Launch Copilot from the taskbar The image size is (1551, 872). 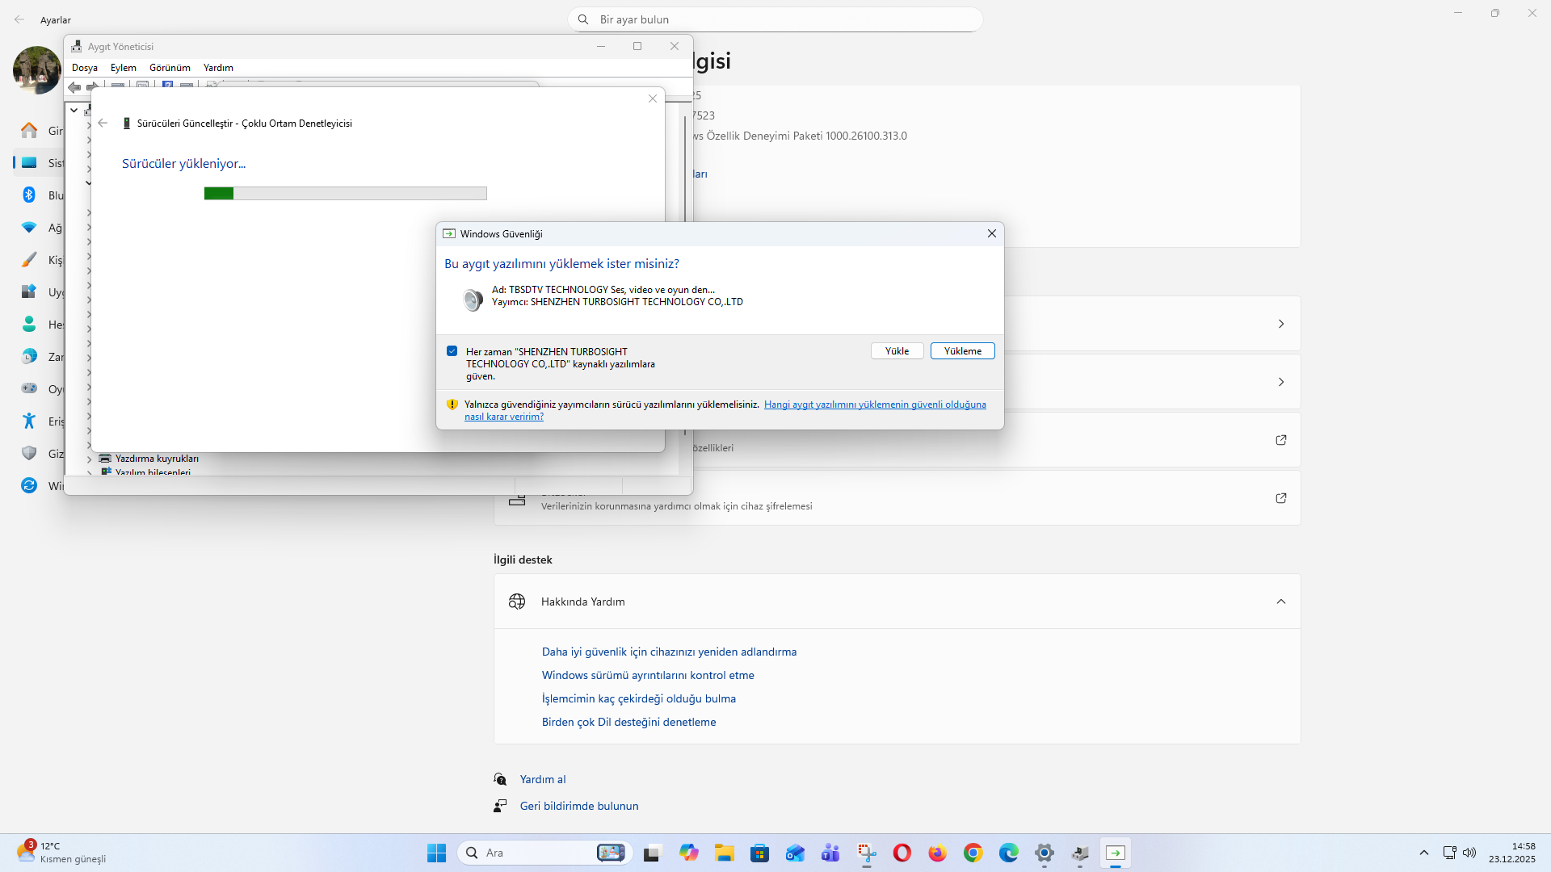click(688, 853)
